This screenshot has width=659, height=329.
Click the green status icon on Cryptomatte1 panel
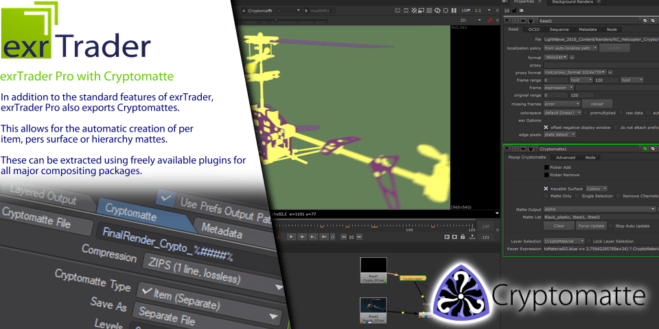pyautogui.click(x=645, y=149)
